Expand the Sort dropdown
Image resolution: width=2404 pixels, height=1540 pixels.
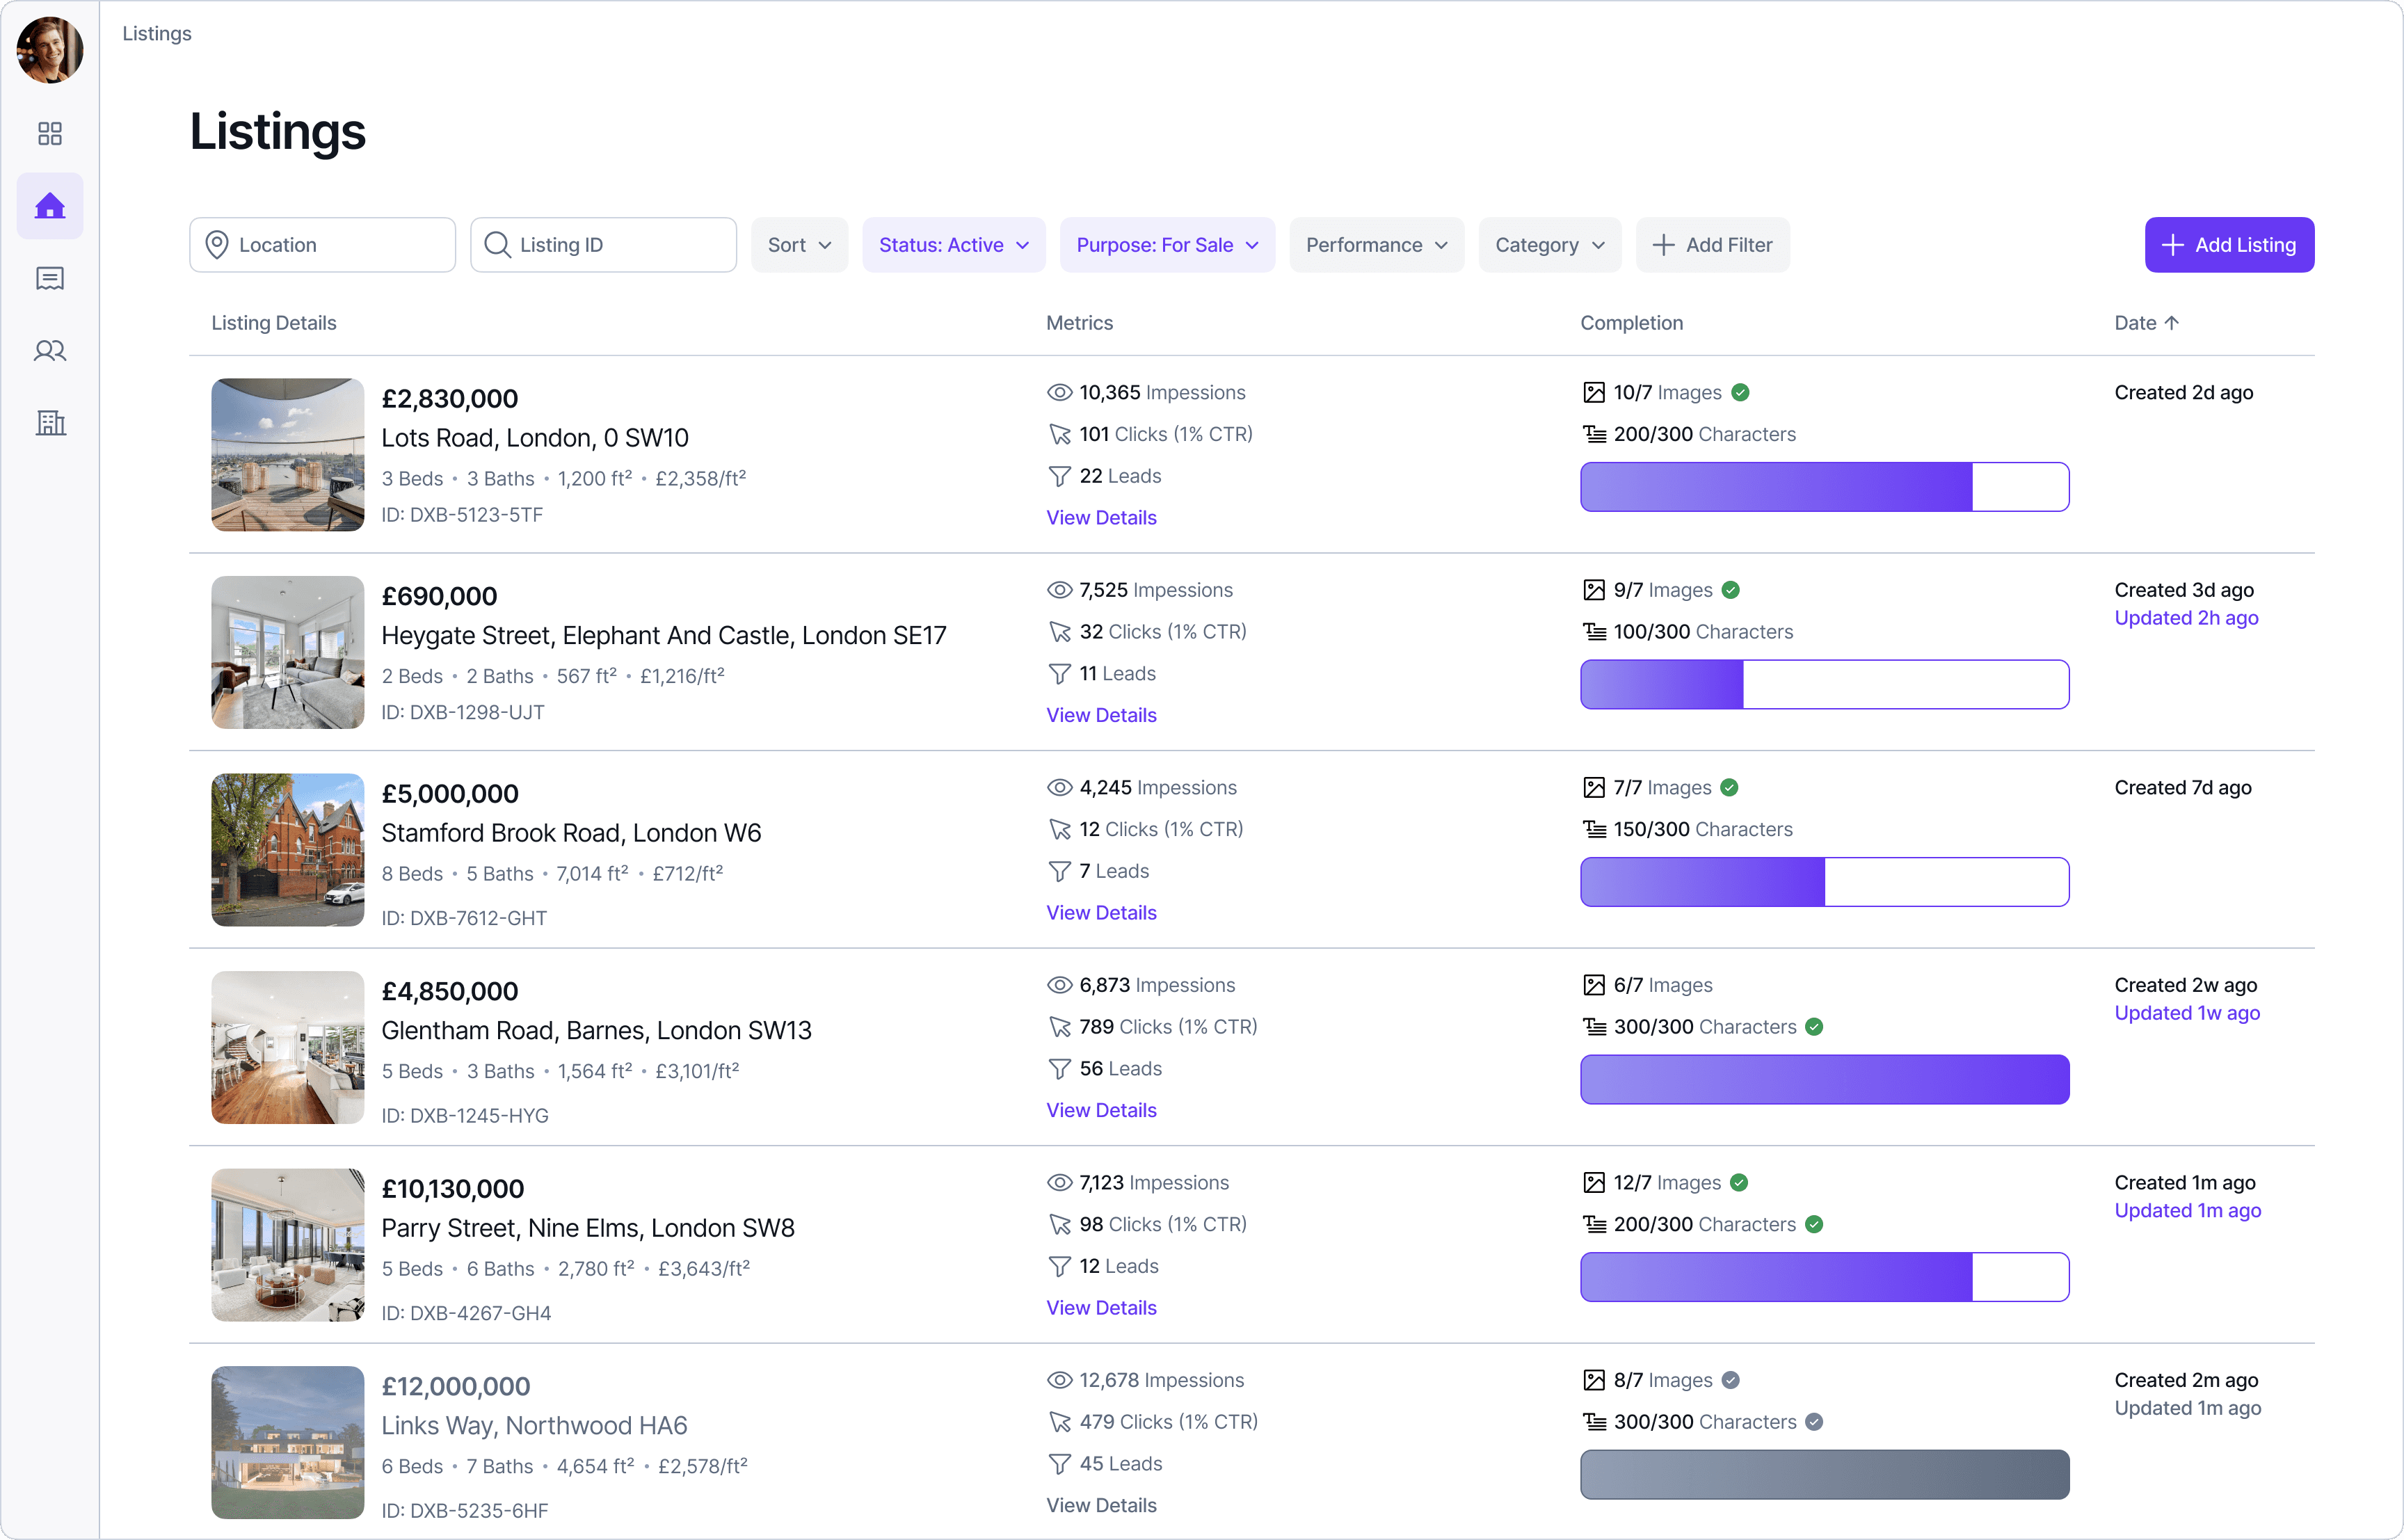click(x=799, y=245)
